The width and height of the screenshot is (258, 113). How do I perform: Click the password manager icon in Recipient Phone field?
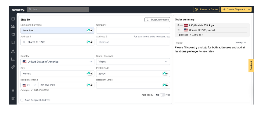click(90, 85)
